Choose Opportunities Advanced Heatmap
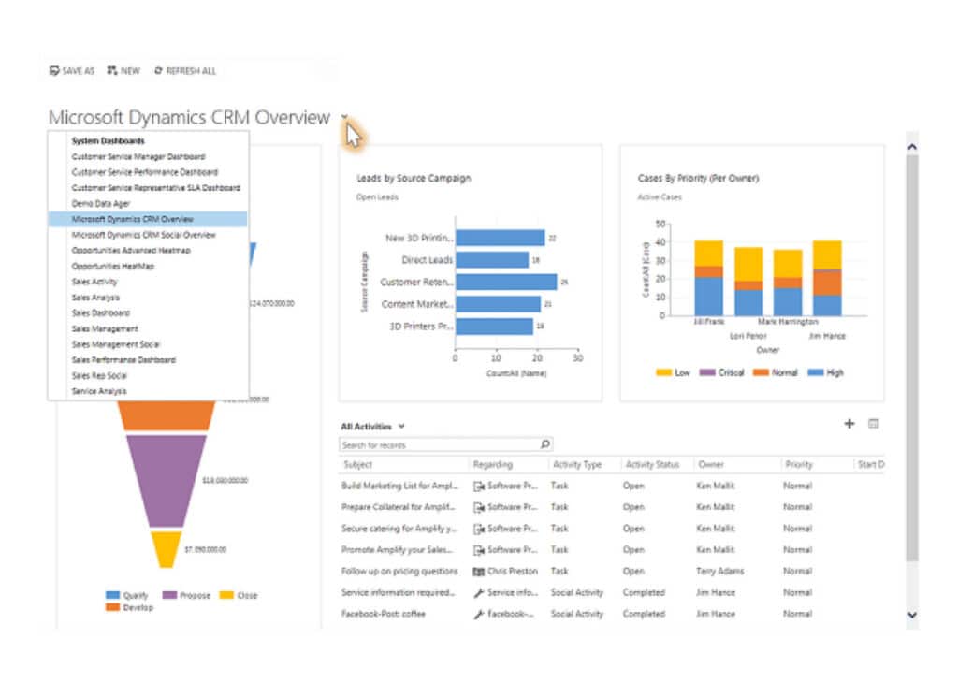 click(131, 251)
